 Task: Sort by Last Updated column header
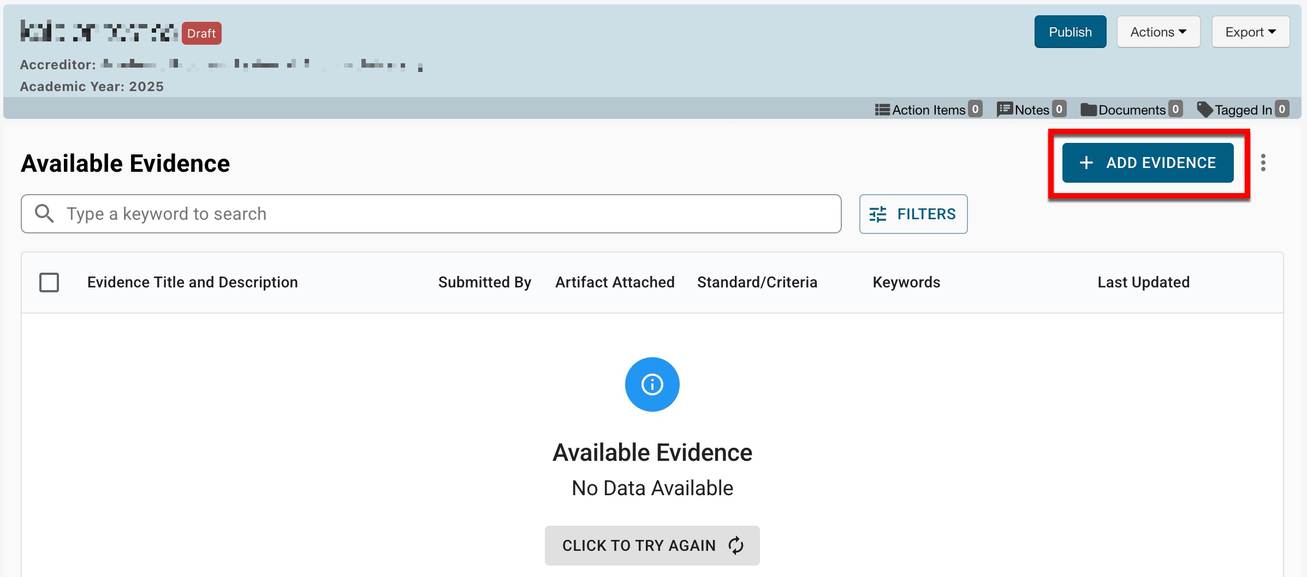tap(1143, 283)
